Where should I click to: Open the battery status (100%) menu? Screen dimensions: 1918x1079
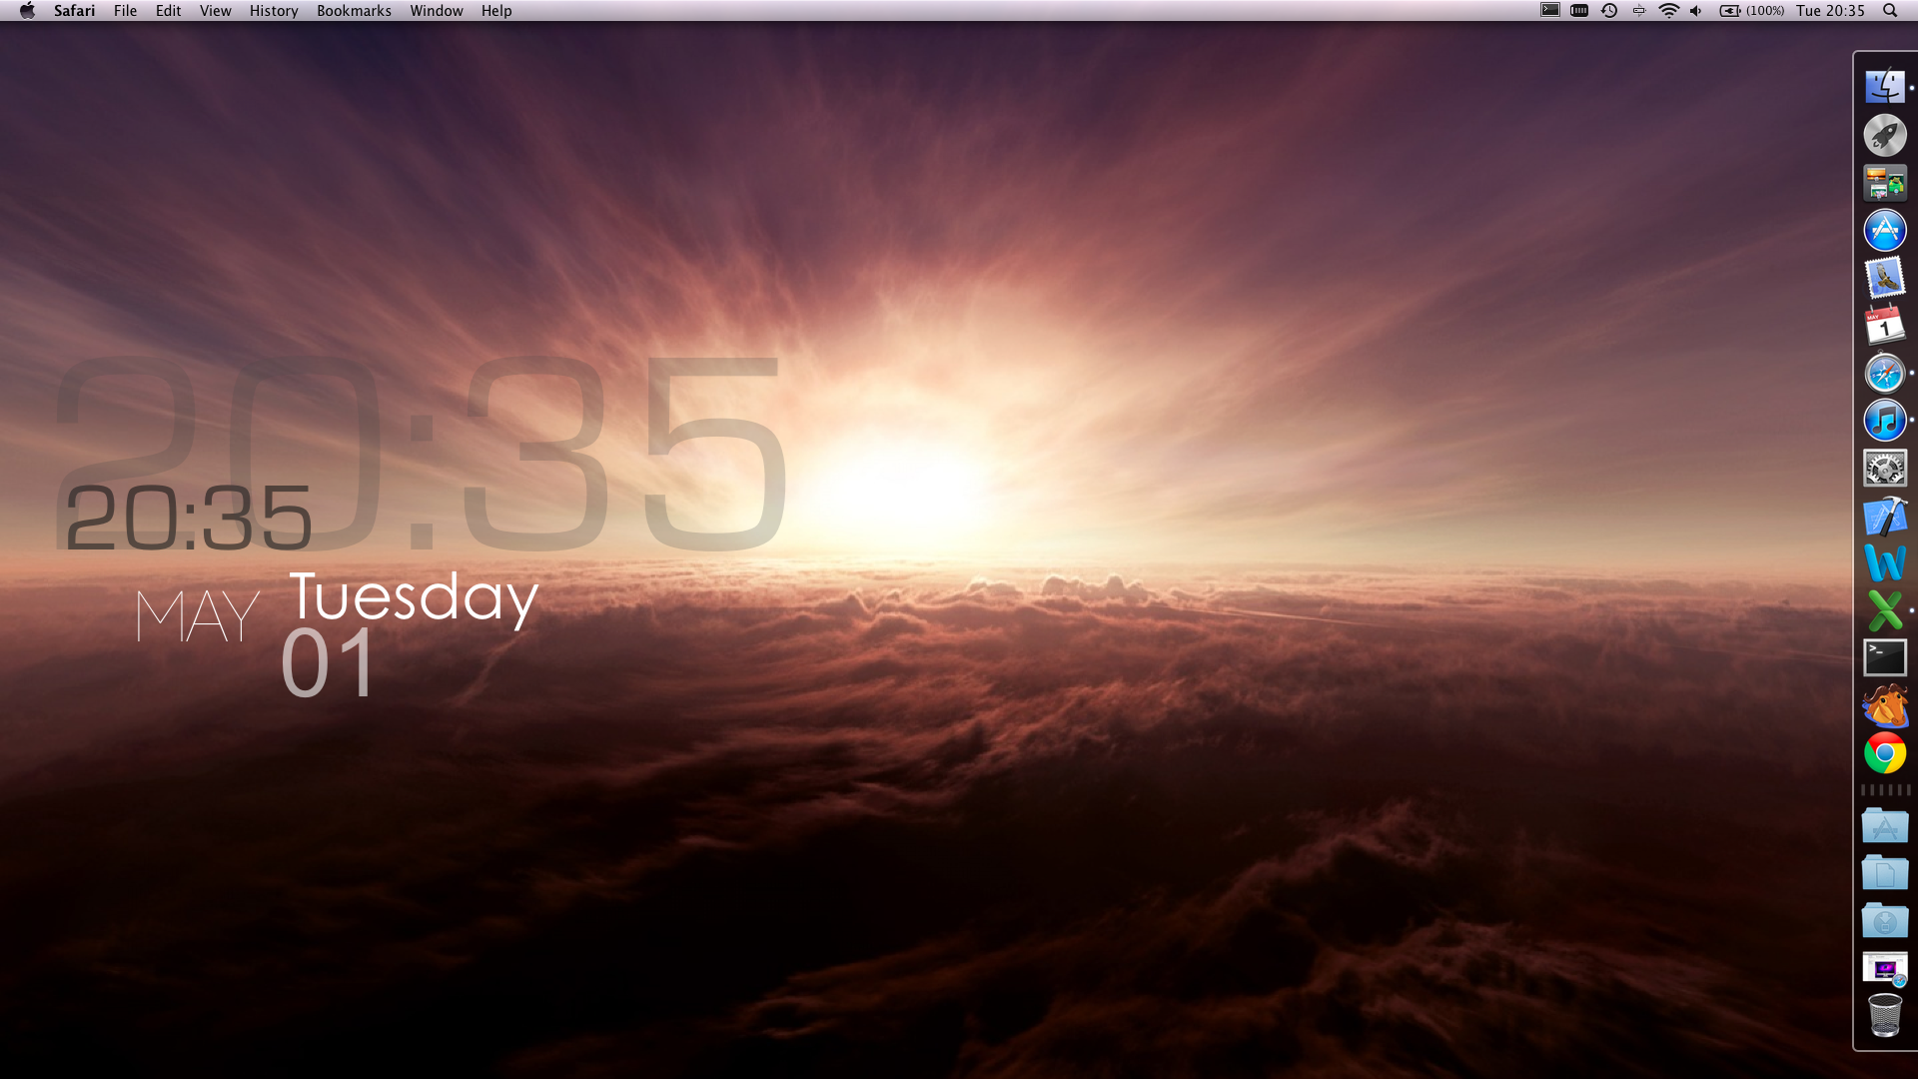[1752, 11]
